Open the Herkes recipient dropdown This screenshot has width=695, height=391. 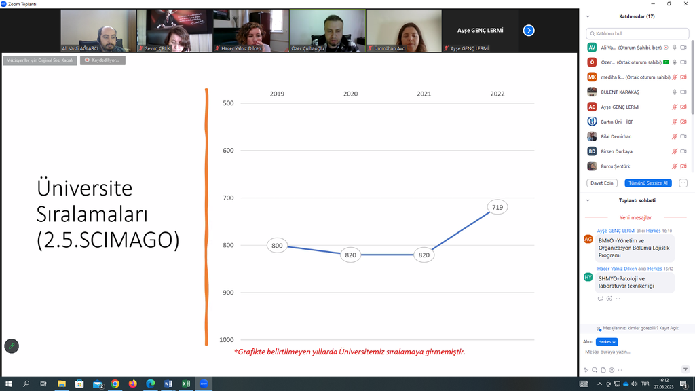607,342
